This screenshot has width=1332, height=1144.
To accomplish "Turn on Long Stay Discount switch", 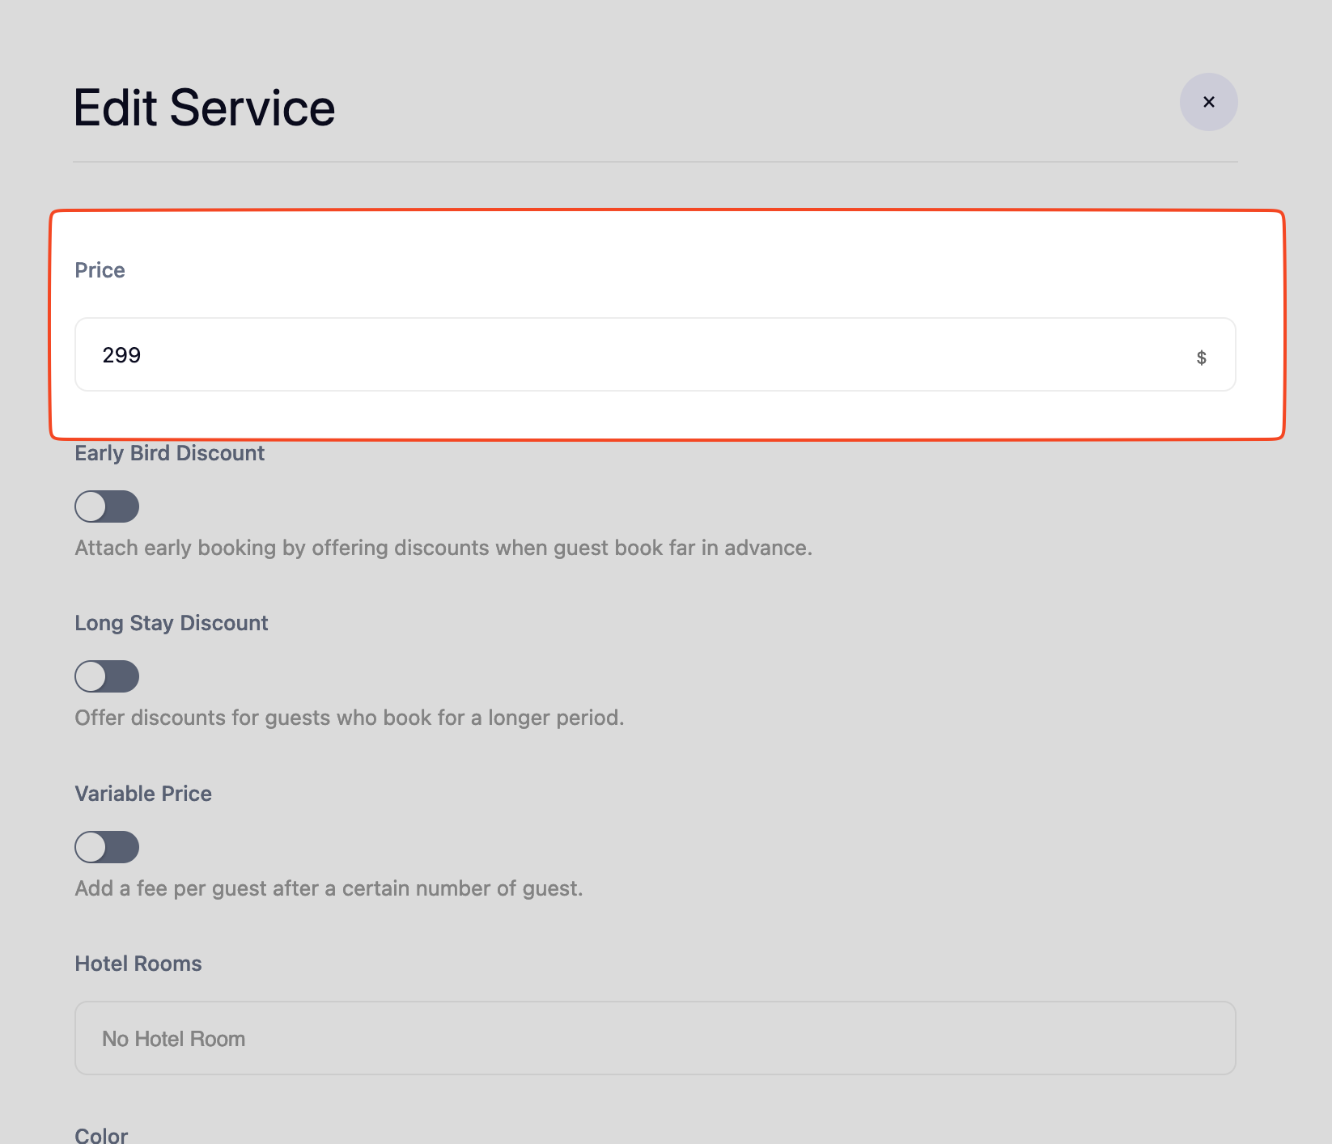I will tap(107, 676).
